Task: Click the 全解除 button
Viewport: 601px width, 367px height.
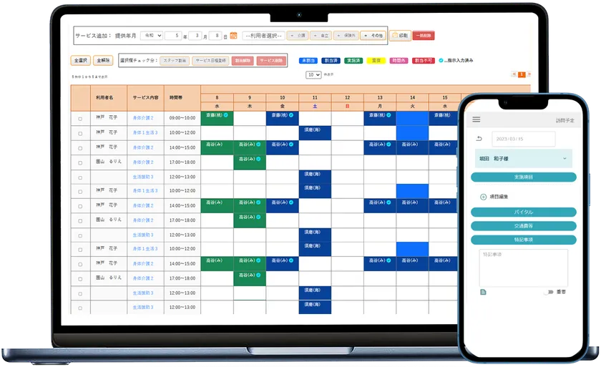Action: pos(103,61)
